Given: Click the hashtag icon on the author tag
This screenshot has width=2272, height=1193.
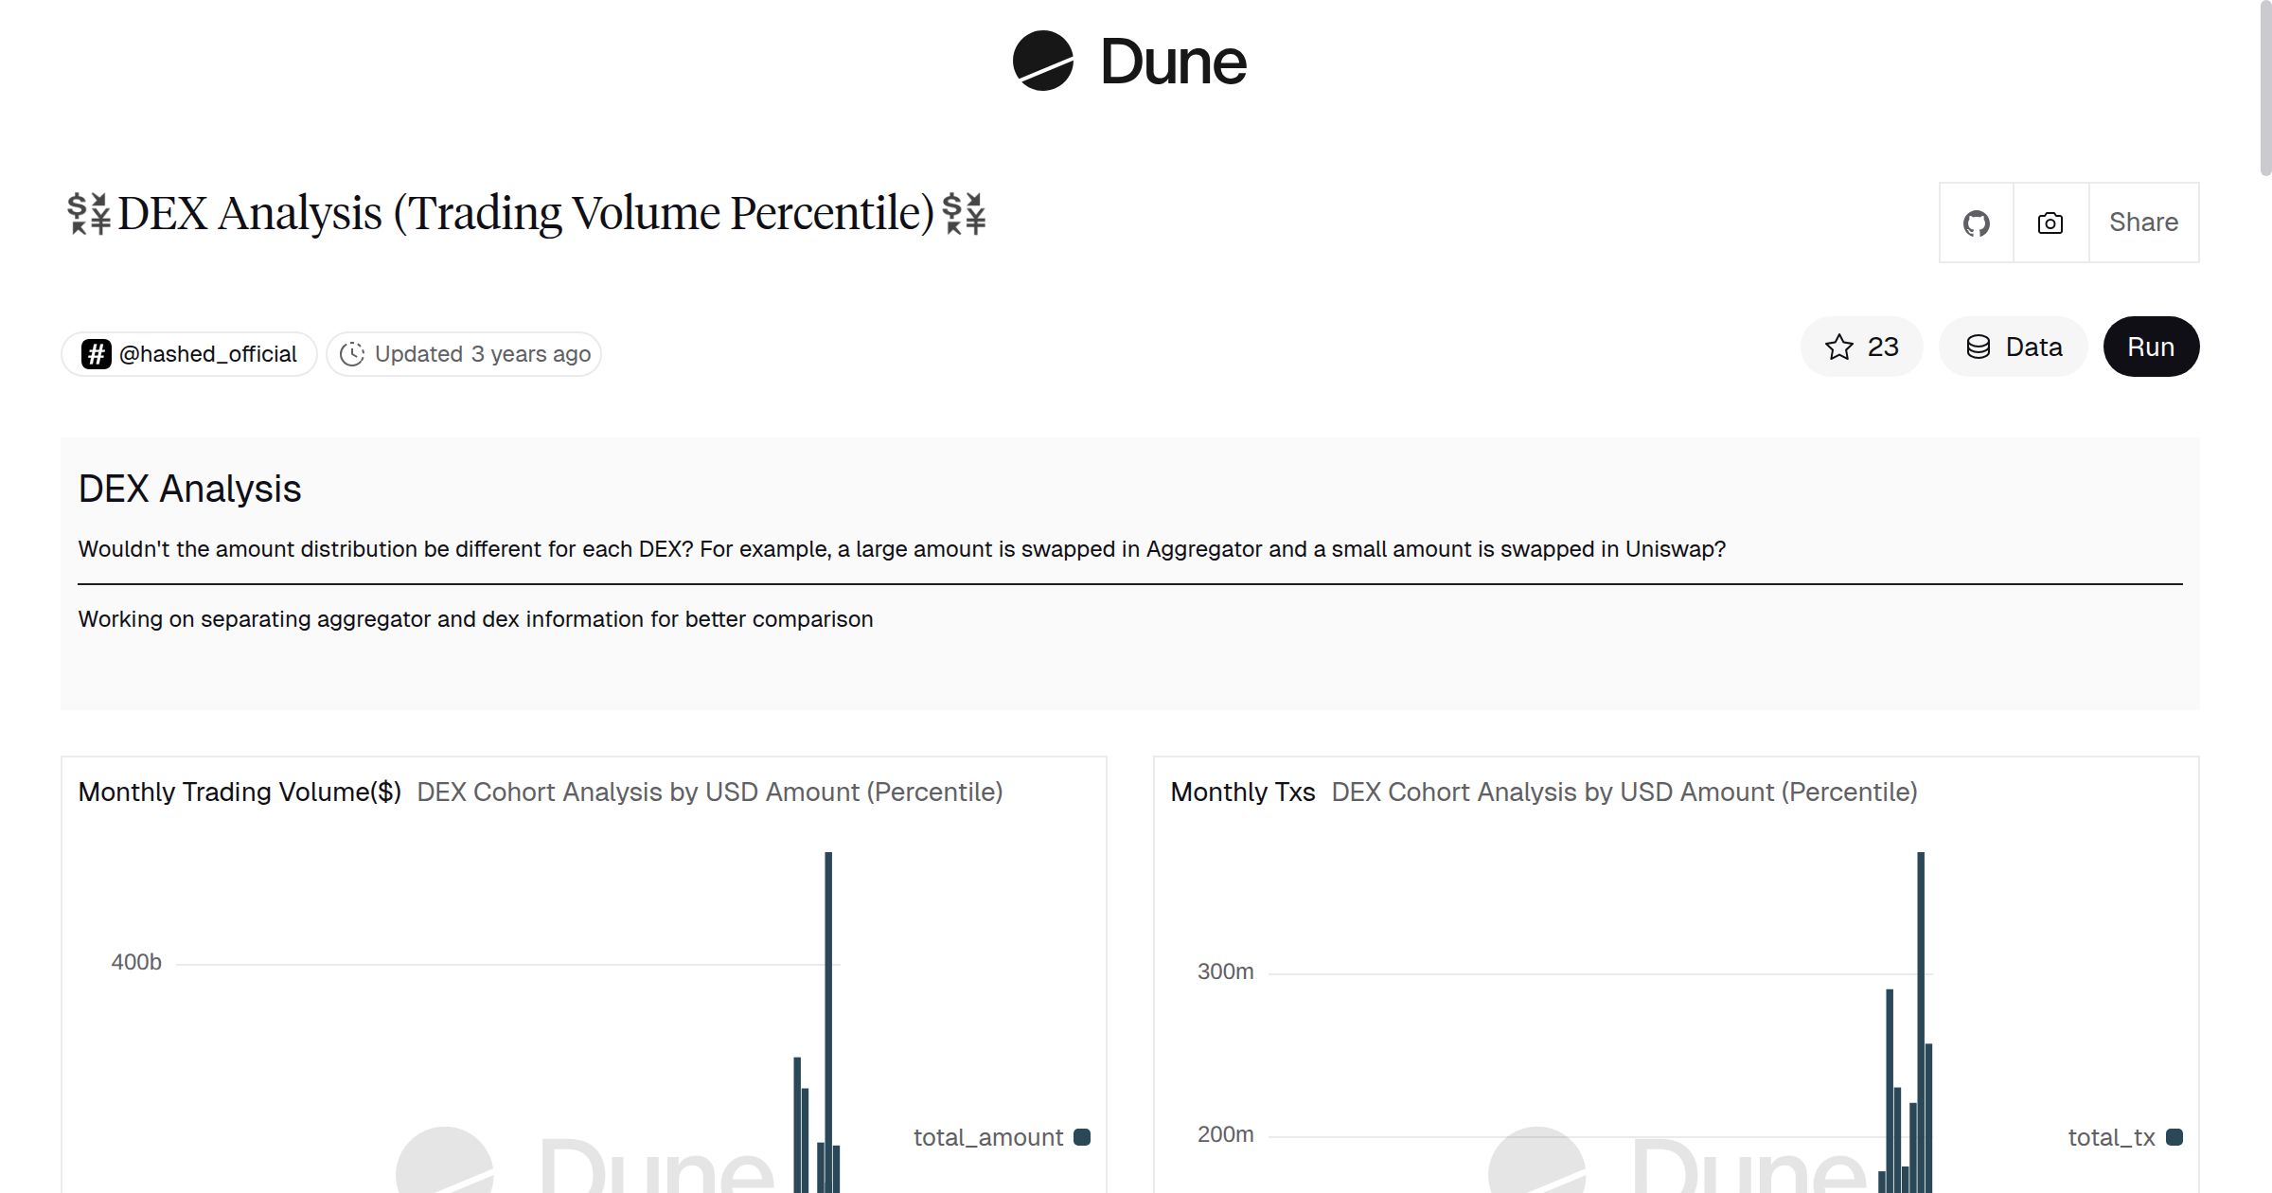Looking at the screenshot, I should (x=96, y=353).
